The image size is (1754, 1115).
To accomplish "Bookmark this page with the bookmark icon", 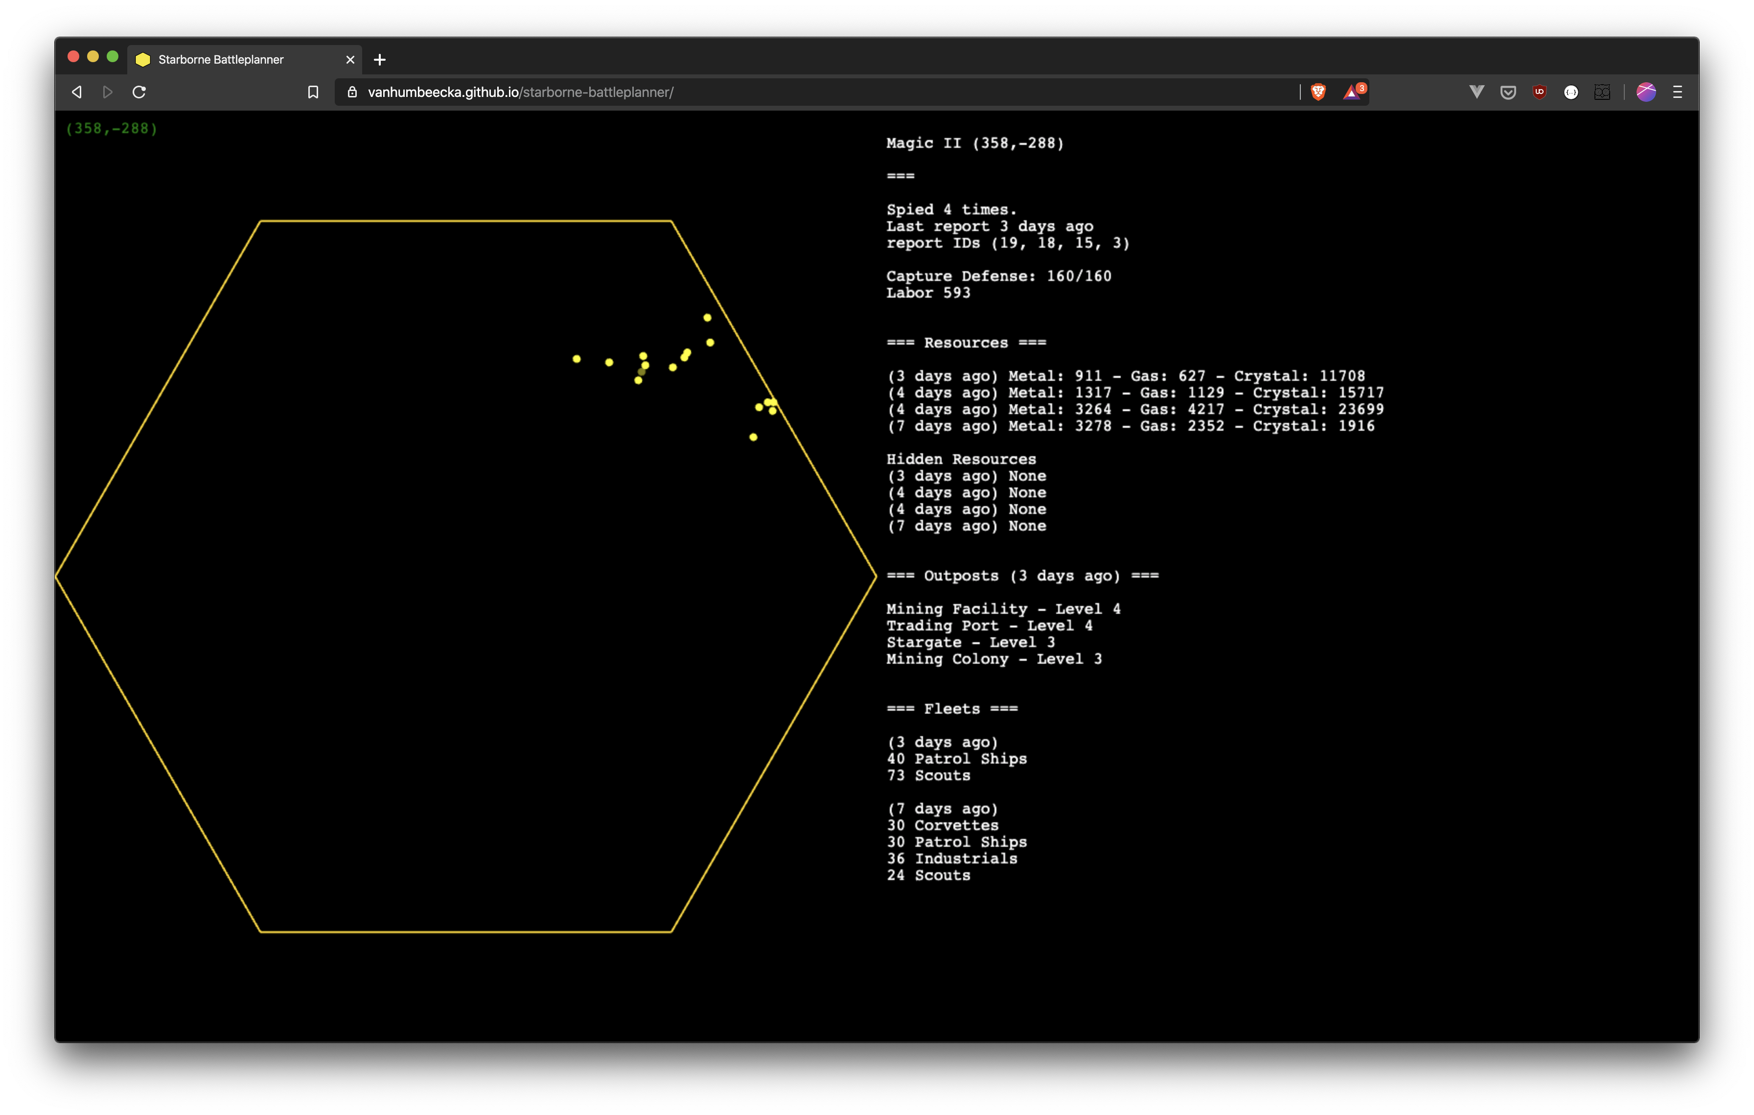I will click(313, 92).
